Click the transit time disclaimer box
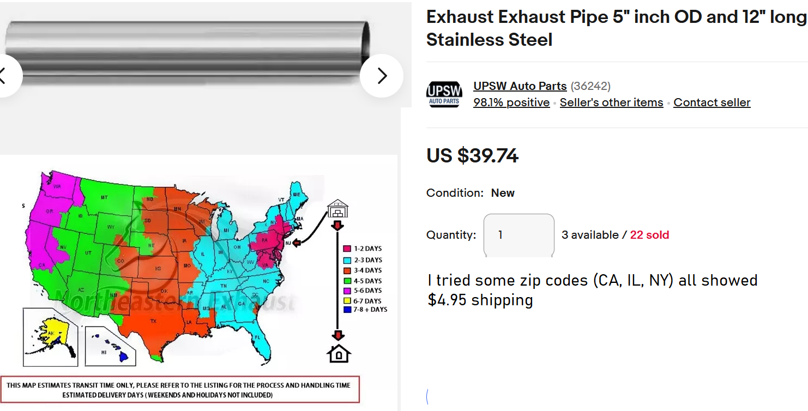 [x=179, y=390]
